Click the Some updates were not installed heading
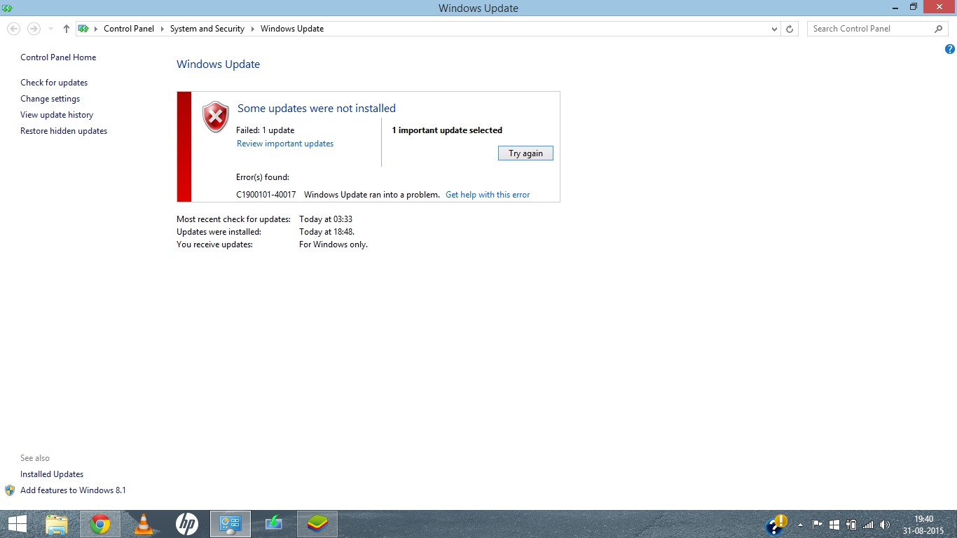This screenshot has width=957, height=538. [317, 109]
